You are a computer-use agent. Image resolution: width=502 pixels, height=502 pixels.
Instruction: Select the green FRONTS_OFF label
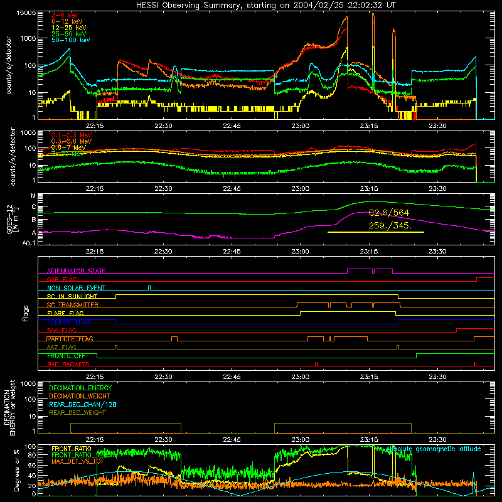pos(66,356)
